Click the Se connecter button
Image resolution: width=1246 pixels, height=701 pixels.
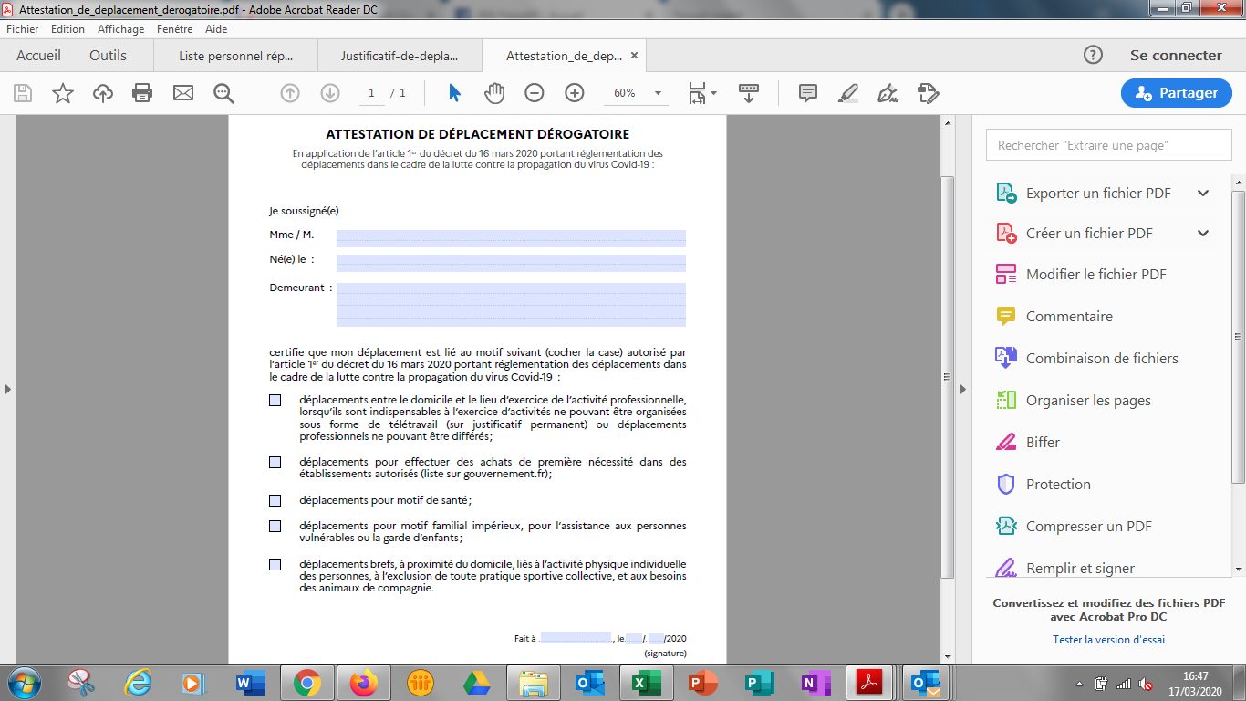1176,55
